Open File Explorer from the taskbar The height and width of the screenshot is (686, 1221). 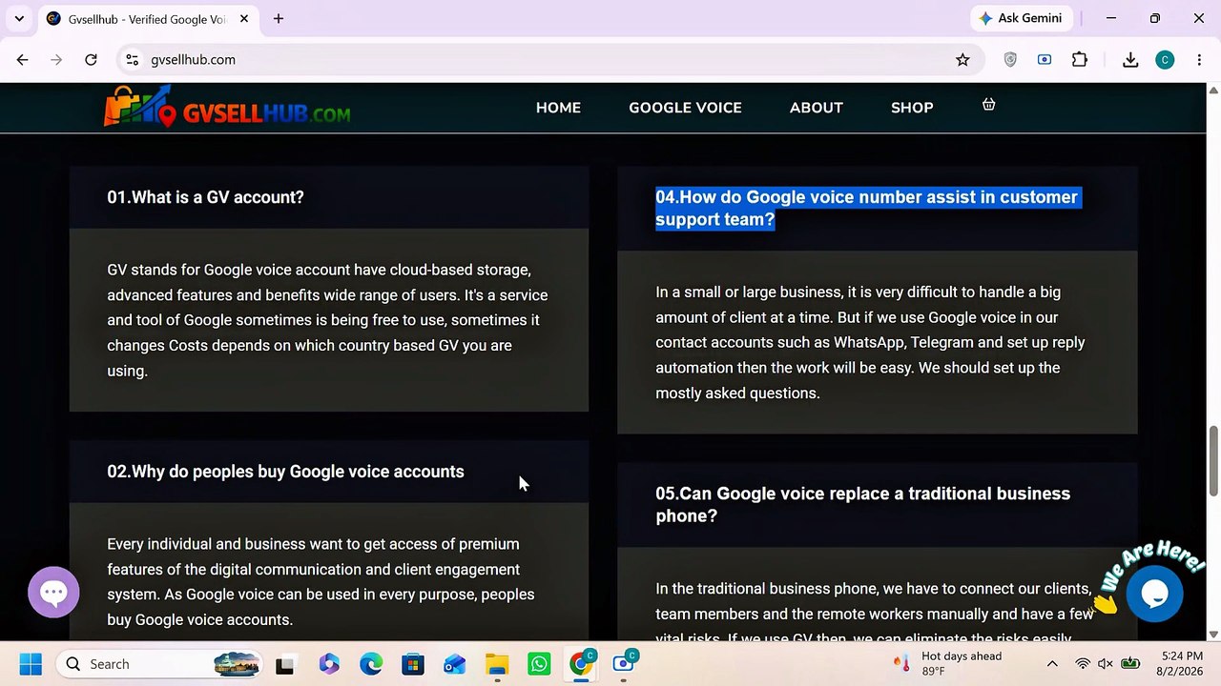(x=497, y=664)
